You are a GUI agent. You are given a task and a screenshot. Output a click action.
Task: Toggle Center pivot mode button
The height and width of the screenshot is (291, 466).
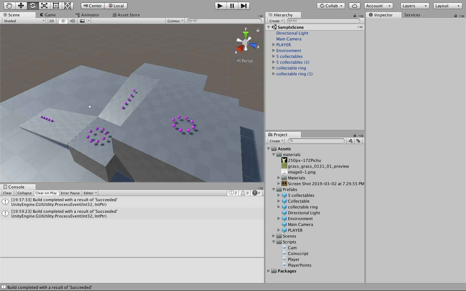pos(92,6)
